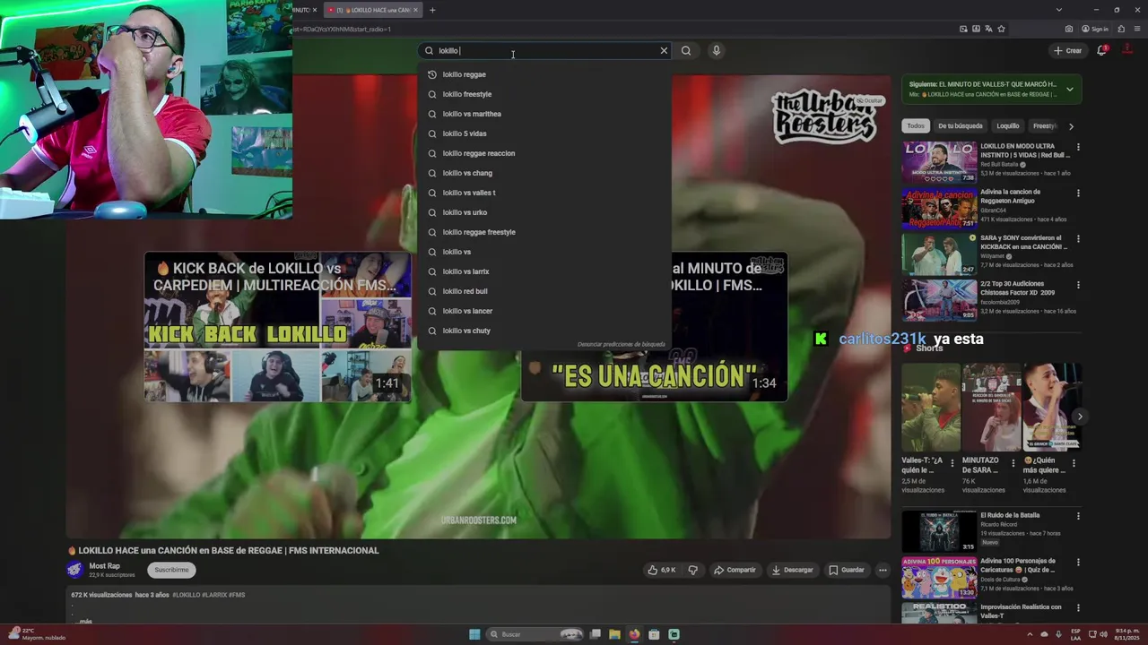Expand description with "...más"
The height and width of the screenshot is (645, 1148).
tap(85, 621)
